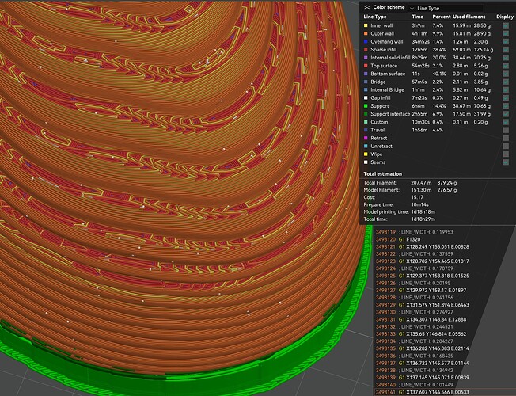Screen dimensions: 516x396
Task: Toggle Internal solid infill display checkbox
Action: tap(506, 58)
